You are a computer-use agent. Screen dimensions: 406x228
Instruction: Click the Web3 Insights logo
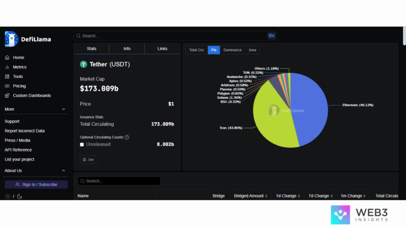coord(359,215)
